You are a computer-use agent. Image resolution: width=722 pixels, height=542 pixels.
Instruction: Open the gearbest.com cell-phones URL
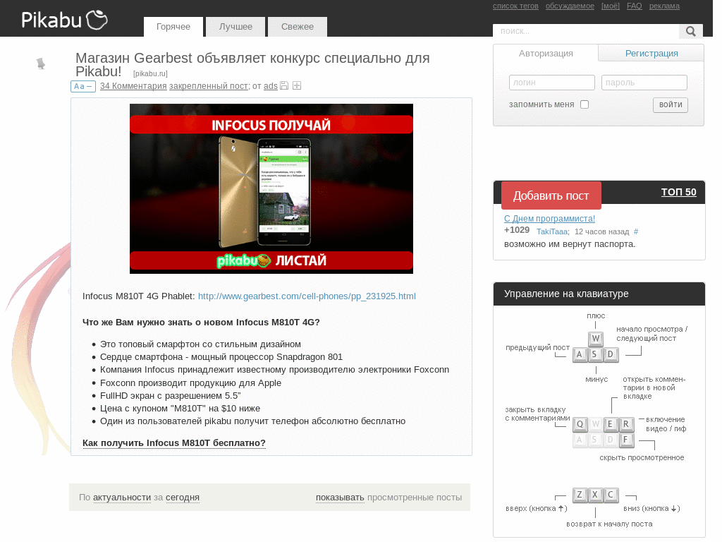point(307,296)
